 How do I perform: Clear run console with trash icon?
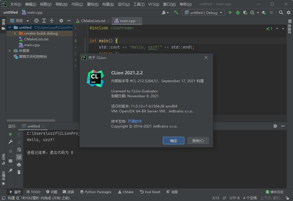click(x=19, y=172)
